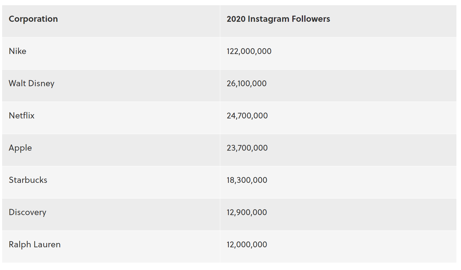The width and height of the screenshot is (461, 270).
Task: Select the Netflix cell
Action: (x=21, y=116)
